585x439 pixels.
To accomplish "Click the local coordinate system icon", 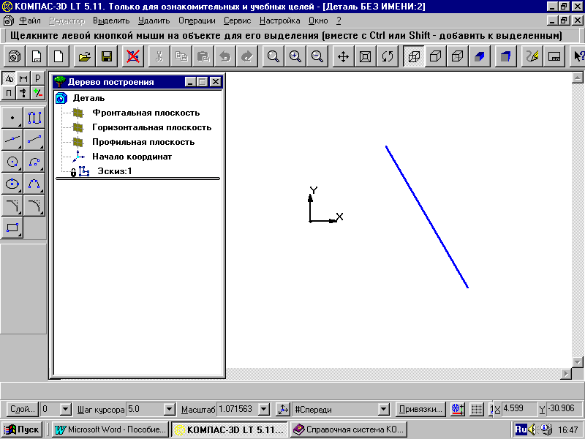I will click(x=283, y=410).
